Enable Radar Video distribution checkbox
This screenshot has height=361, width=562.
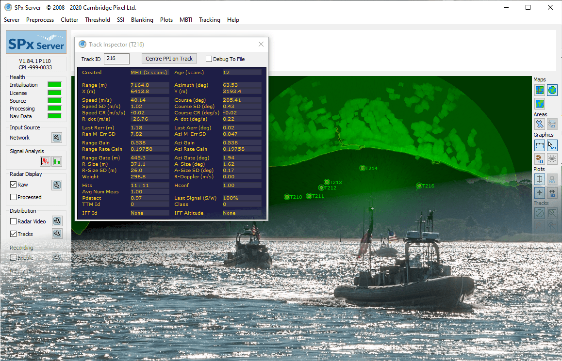point(14,221)
